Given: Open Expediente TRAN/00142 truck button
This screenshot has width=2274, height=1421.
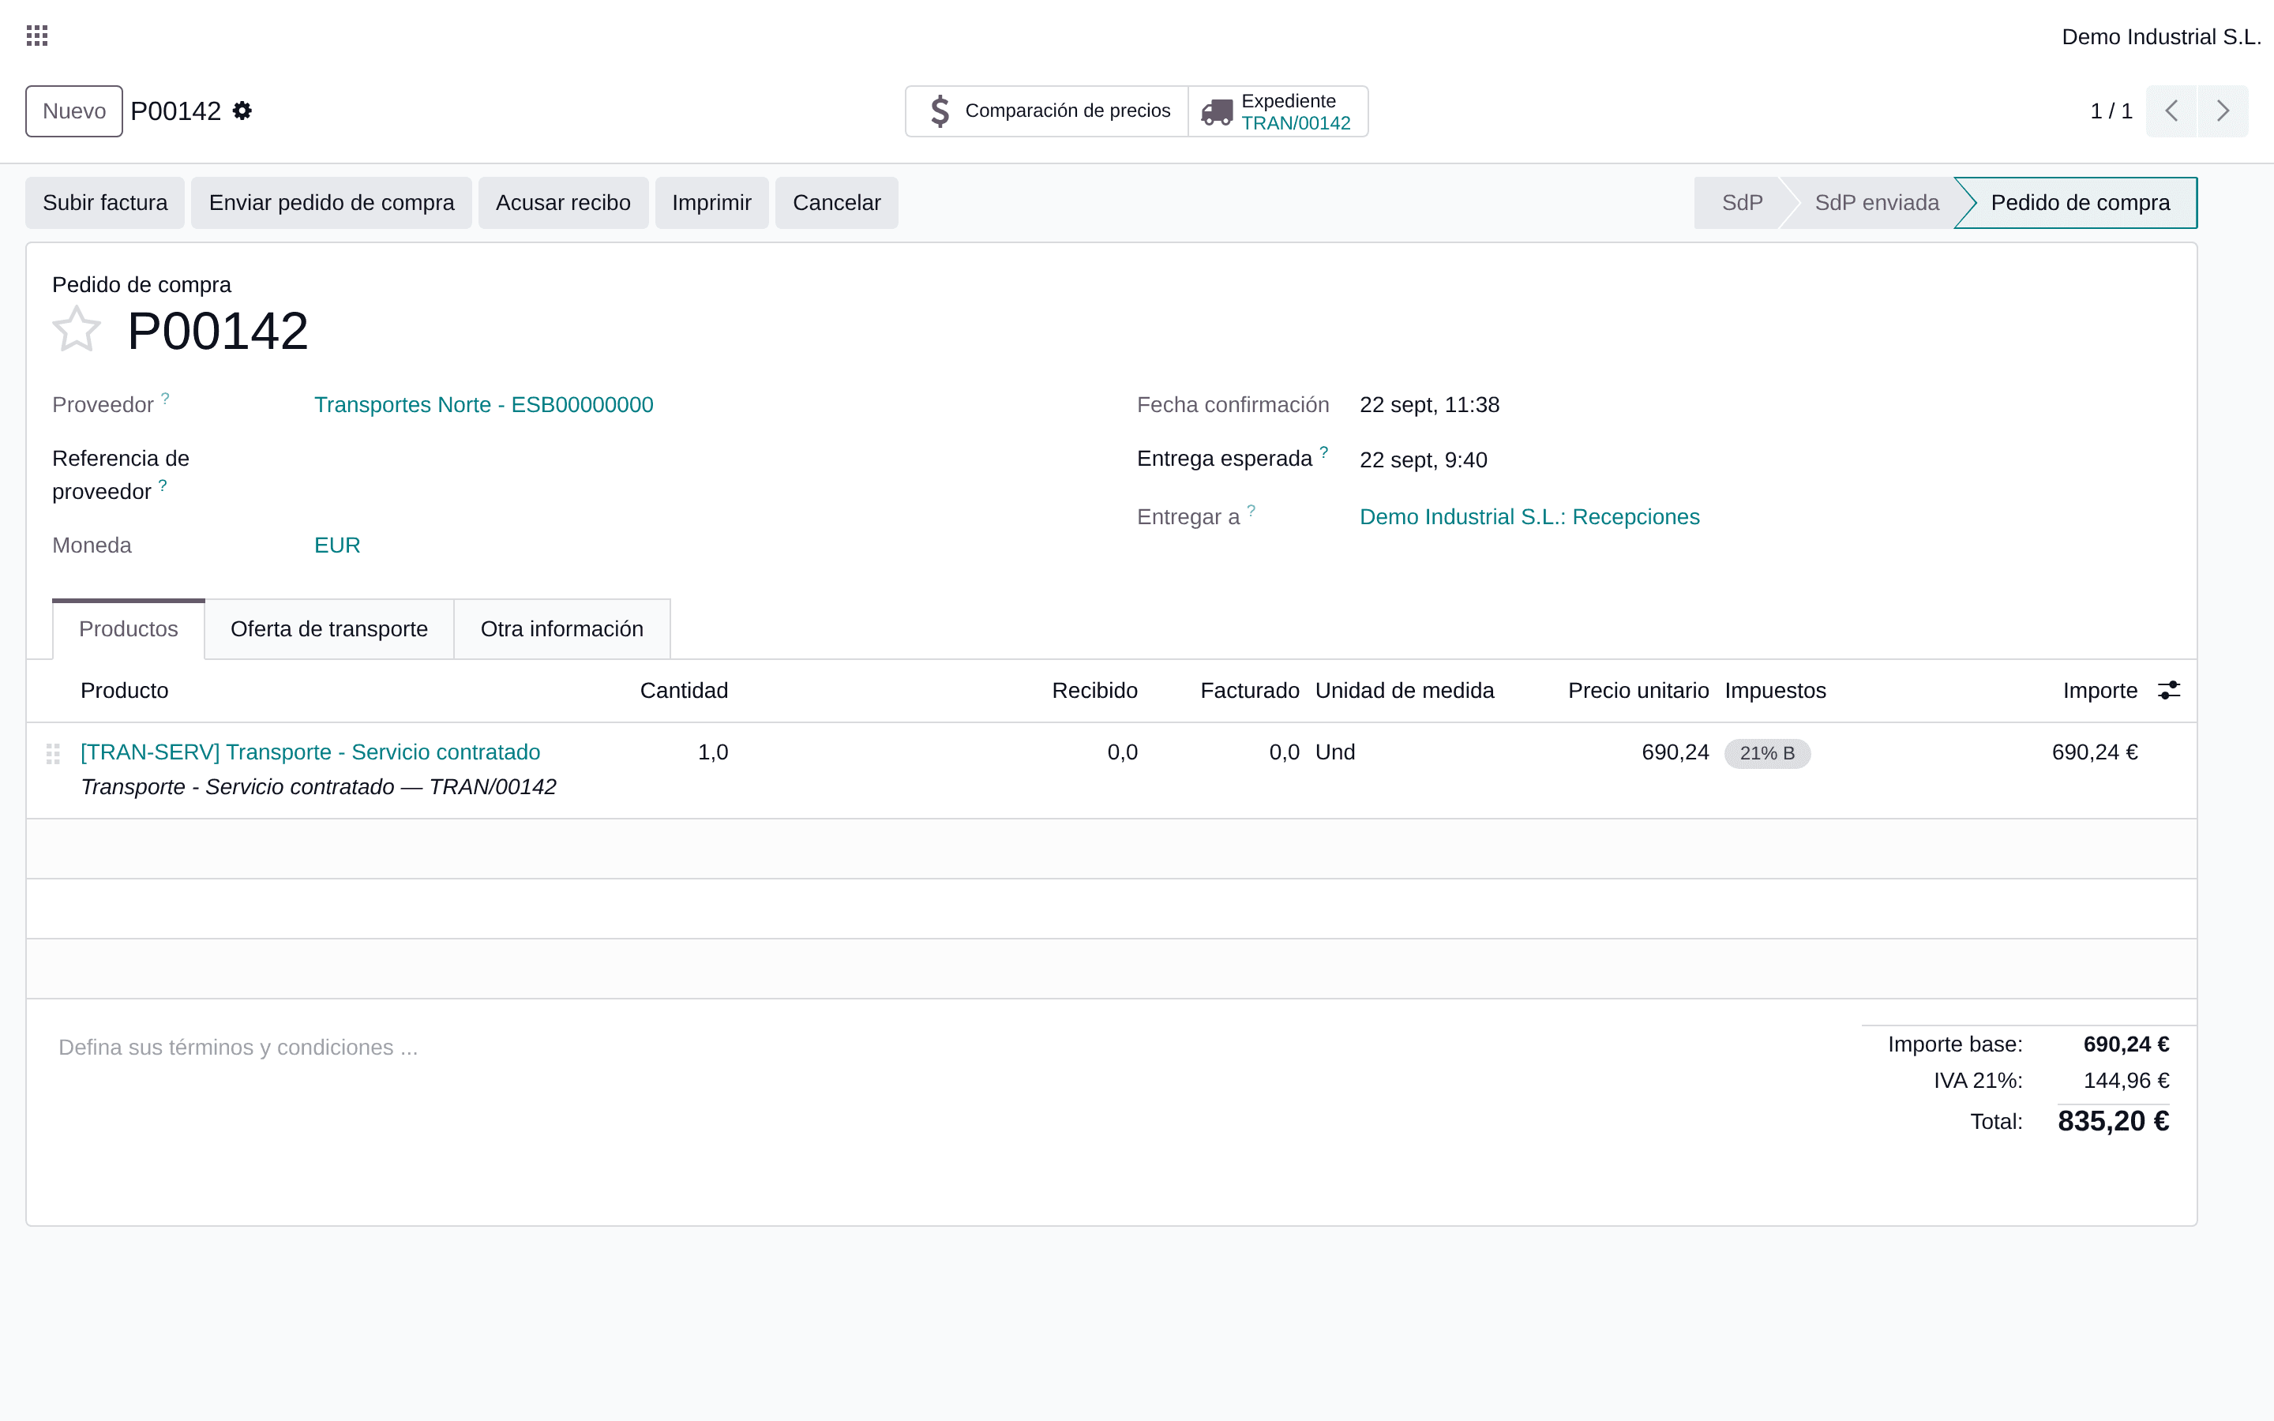Looking at the screenshot, I should coord(1278,111).
